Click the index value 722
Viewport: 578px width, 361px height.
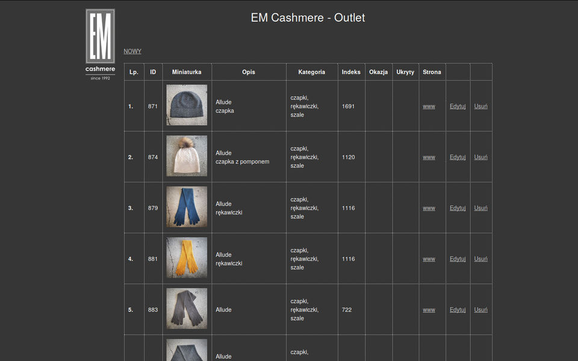click(347, 310)
